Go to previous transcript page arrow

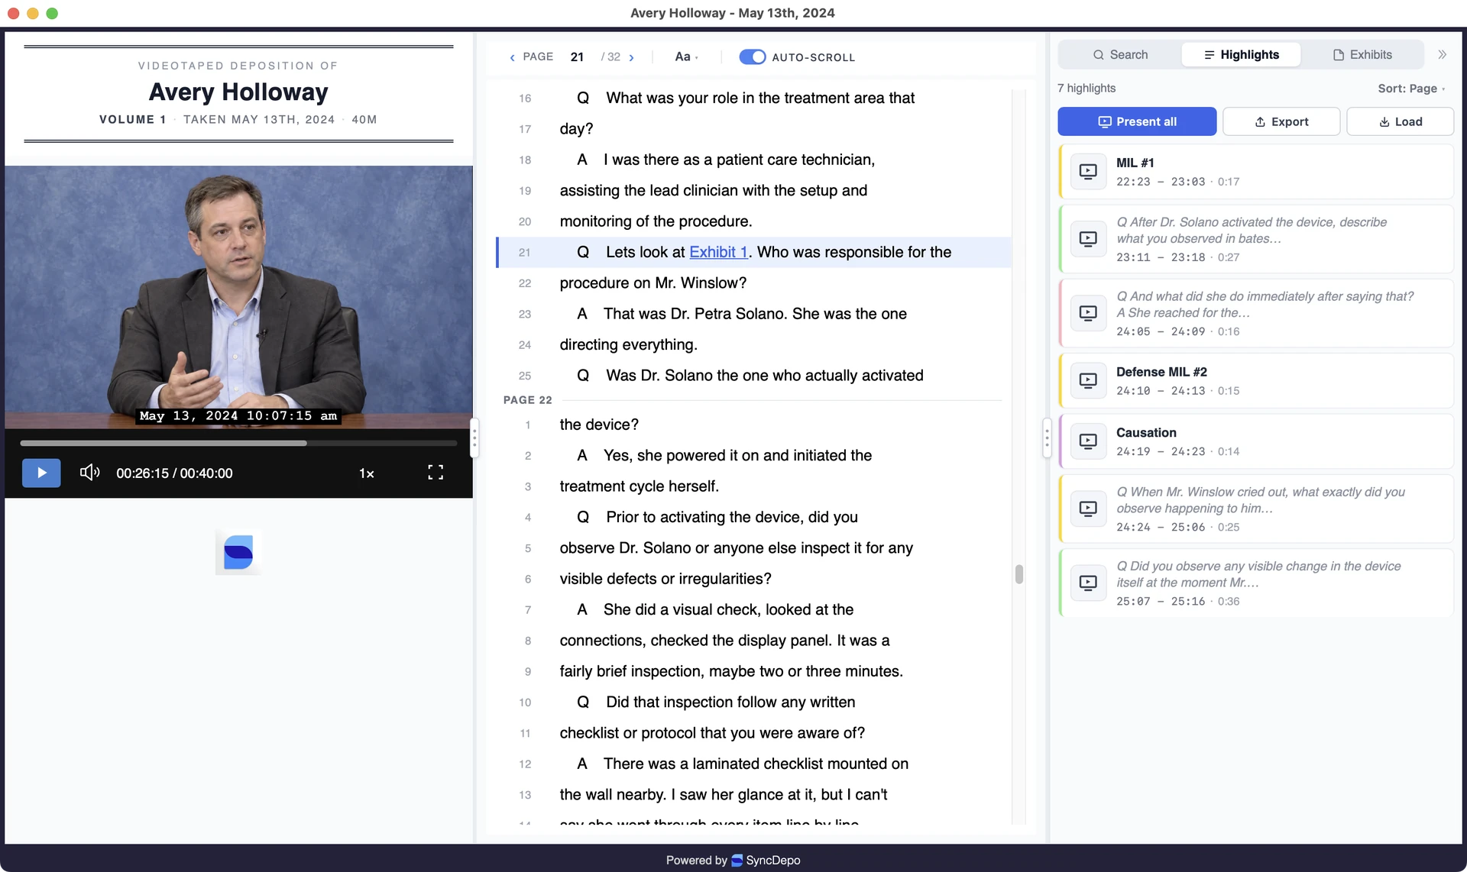click(512, 57)
